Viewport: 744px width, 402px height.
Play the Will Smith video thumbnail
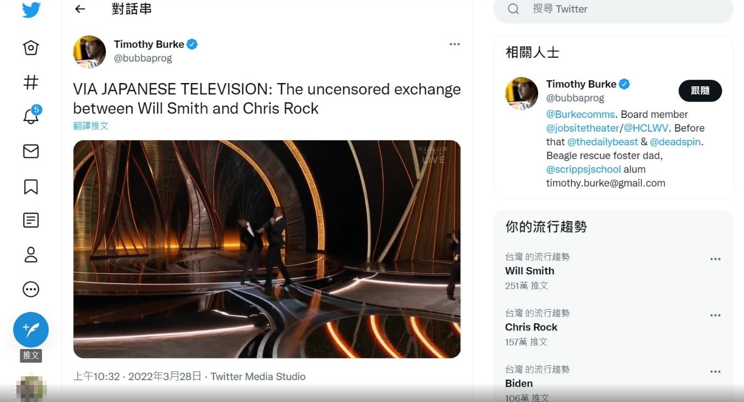tap(267, 249)
